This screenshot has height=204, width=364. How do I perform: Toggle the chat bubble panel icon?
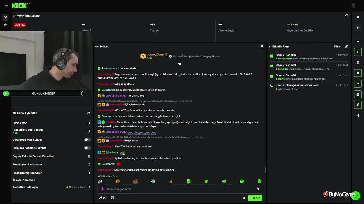point(358,73)
